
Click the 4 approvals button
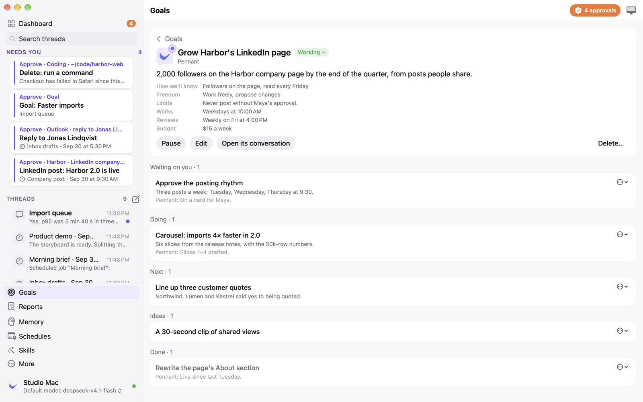pyautogui.click(x=595, y=10)
